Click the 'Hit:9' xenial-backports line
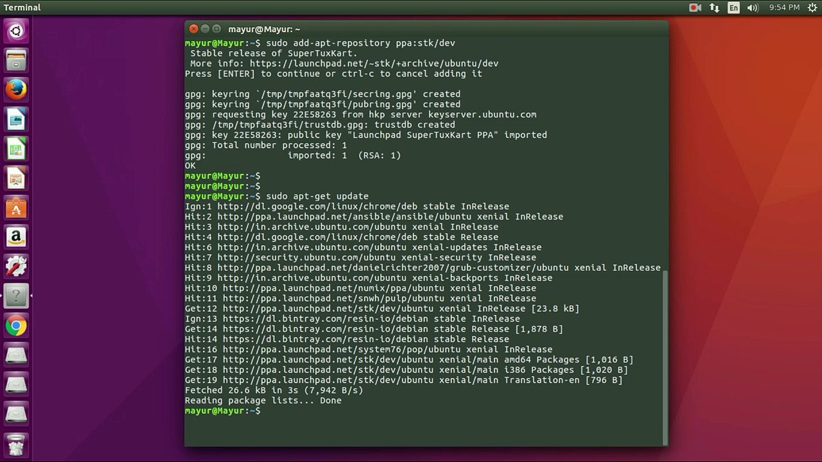The image size is (822, 462). [x=369, y=278]
